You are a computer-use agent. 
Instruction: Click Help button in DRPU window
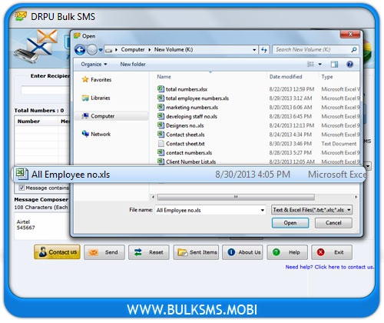click(x=287, y=252)
